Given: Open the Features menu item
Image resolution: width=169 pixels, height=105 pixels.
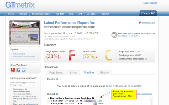Looking at the screenshot, I should tap(23, 14).
